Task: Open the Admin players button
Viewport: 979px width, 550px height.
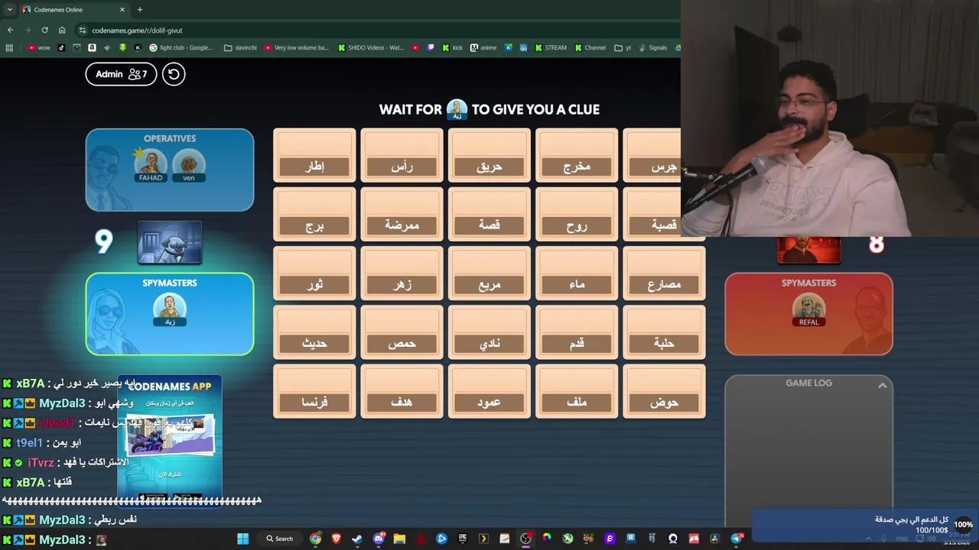Action: (121, 74)
